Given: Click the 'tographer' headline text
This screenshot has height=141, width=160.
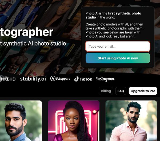Looking at the screenshot, I should point(27,32).
